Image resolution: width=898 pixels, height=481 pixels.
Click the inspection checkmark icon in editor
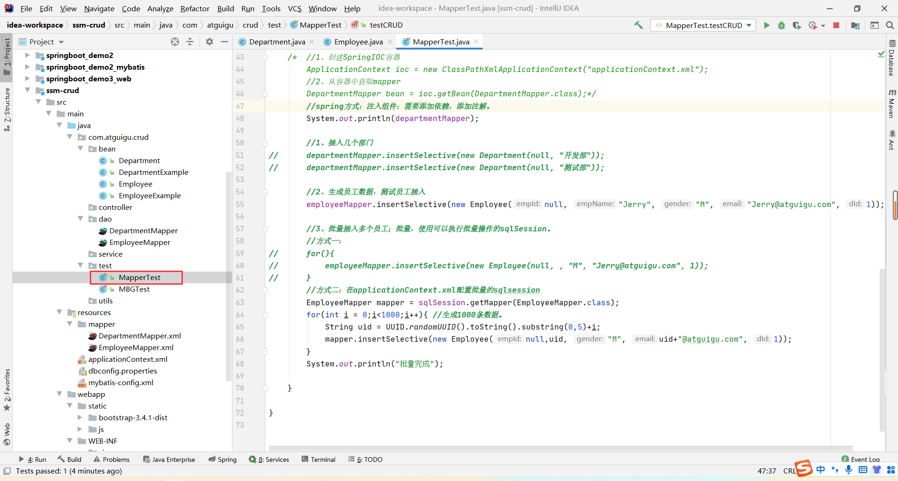881,55
